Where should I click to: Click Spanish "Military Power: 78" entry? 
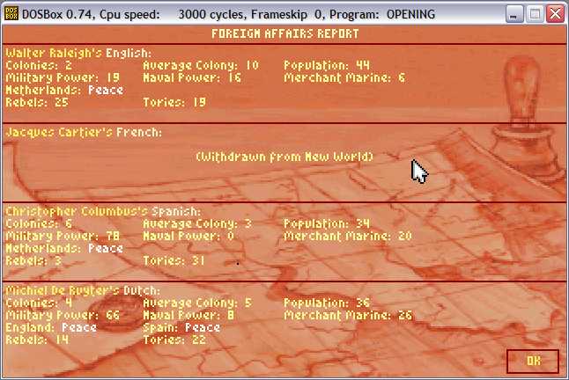pyautogui.click(x=63, y=237)
